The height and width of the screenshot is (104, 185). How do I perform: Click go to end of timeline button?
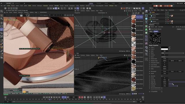59,97
